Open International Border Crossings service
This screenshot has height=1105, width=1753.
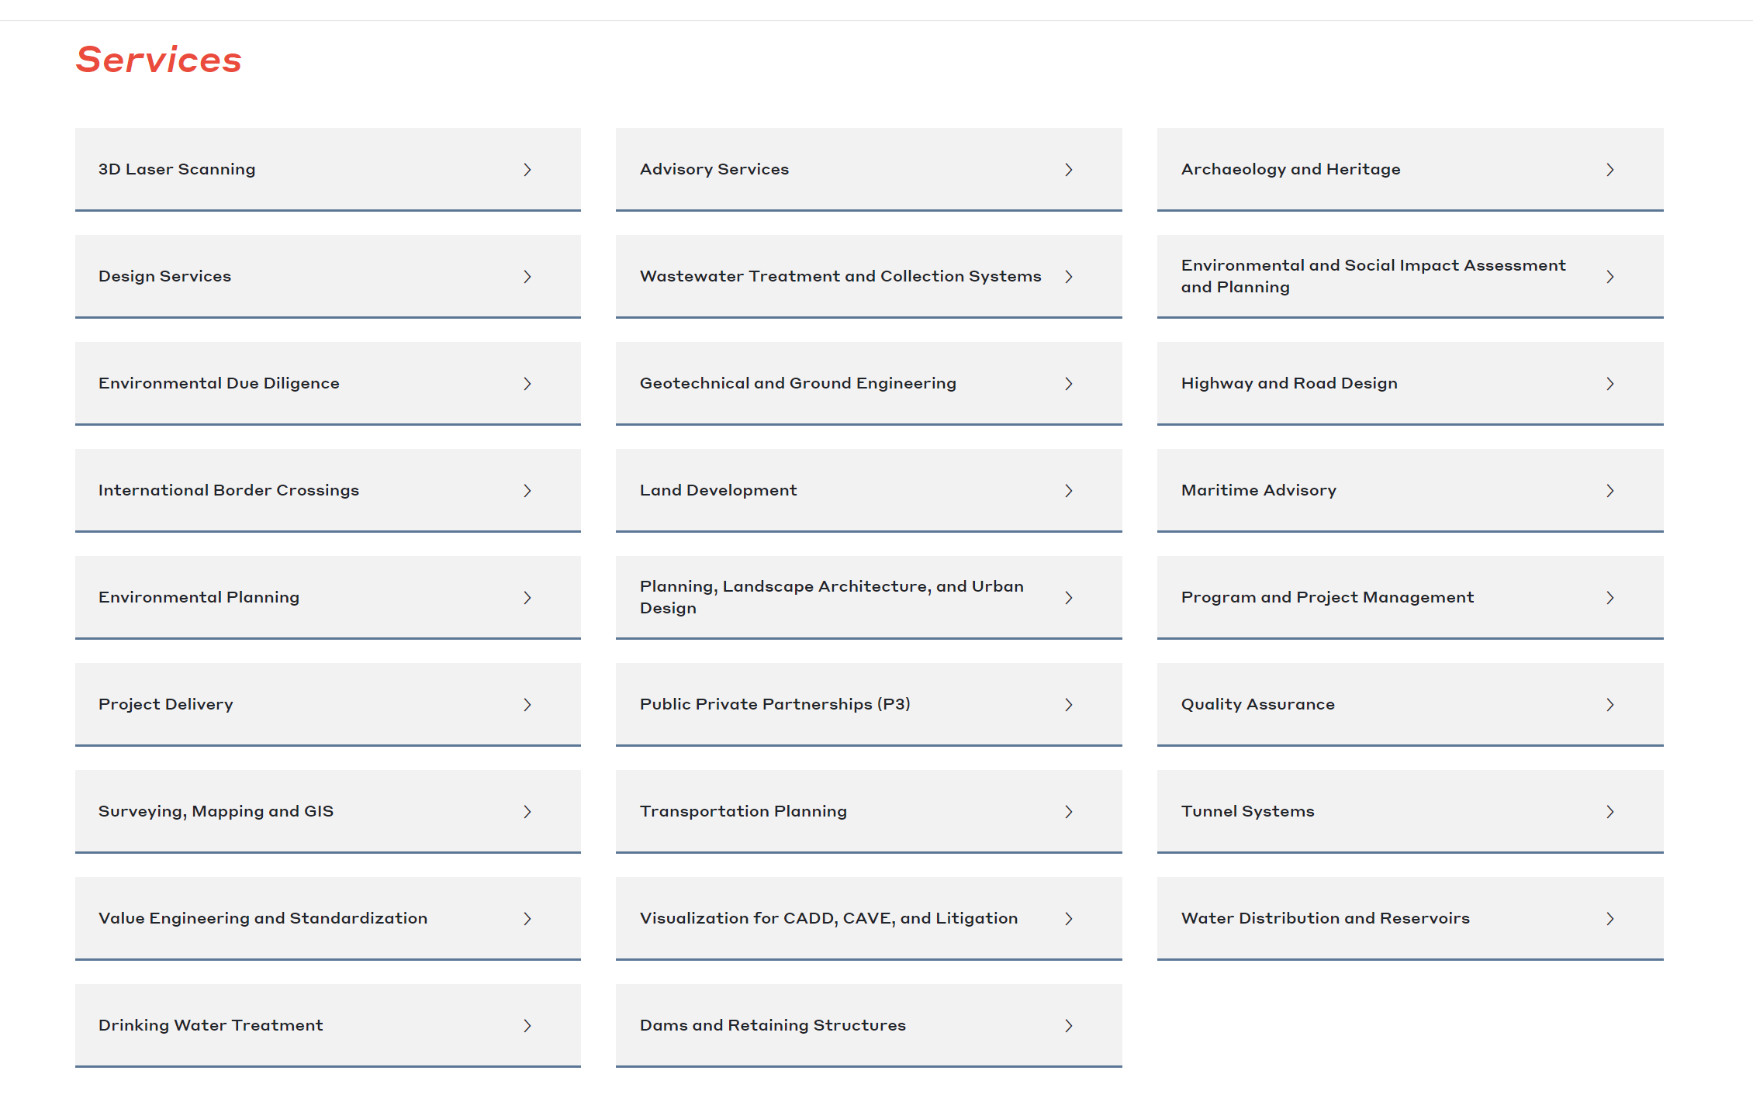click(x=327, y=490)
